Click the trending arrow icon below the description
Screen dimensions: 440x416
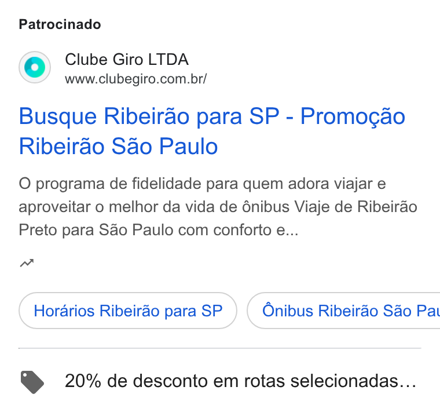[x=27, y=263]
